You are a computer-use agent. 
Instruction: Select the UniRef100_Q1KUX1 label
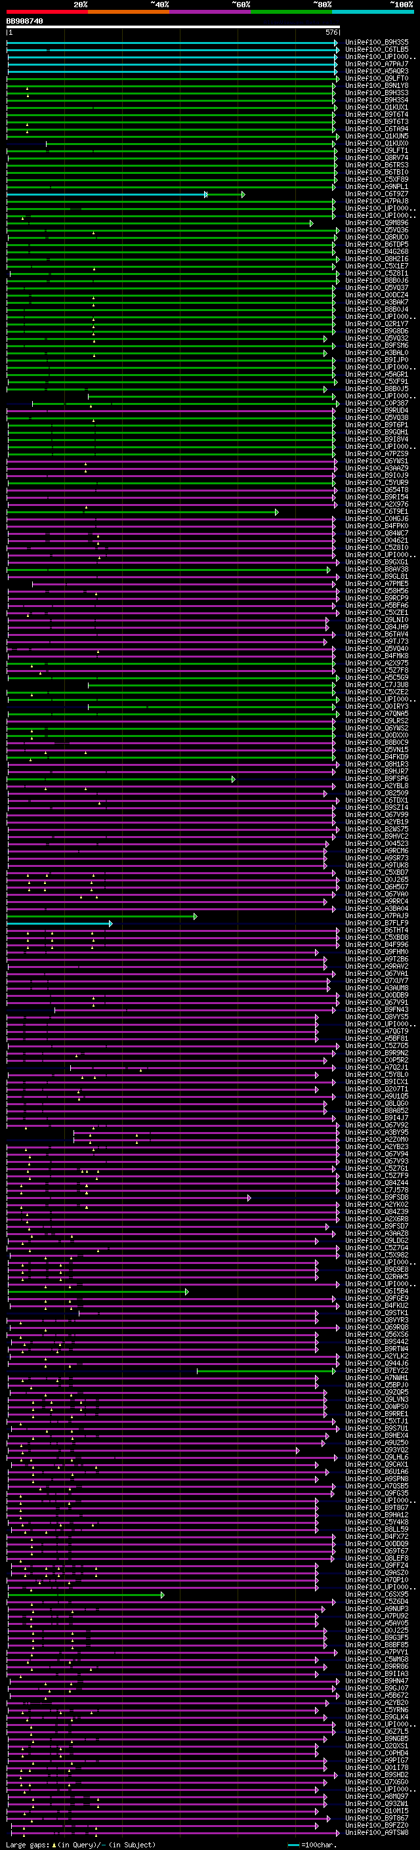(x=377, y=107)
